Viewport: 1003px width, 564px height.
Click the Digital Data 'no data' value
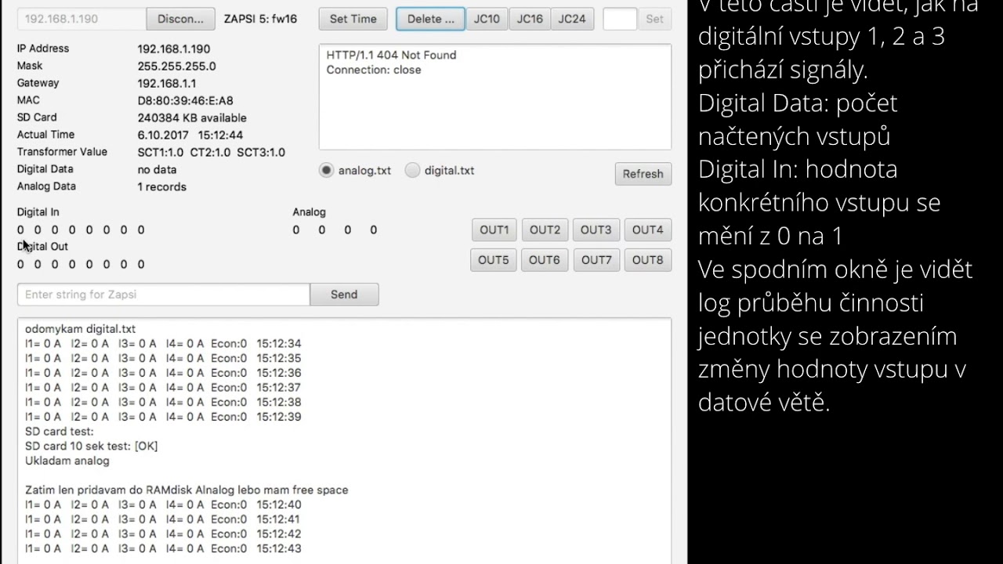157,169
